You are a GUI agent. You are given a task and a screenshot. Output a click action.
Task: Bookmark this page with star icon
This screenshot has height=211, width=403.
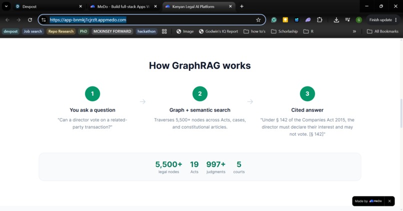coord(258,20)
